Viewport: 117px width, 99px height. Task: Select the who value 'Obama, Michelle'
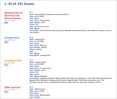[41, 76]
